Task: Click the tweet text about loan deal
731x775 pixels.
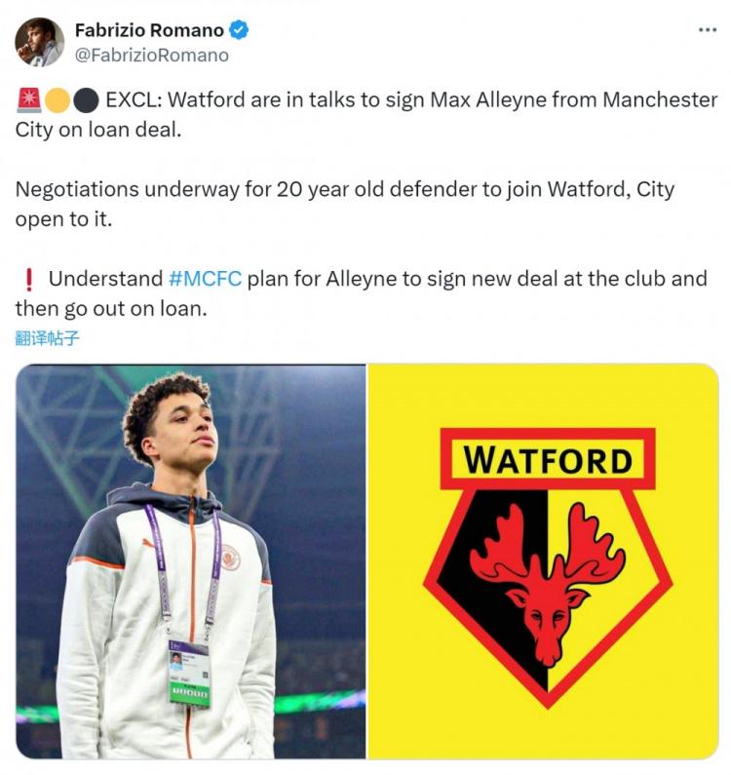Action: [366, 115]
